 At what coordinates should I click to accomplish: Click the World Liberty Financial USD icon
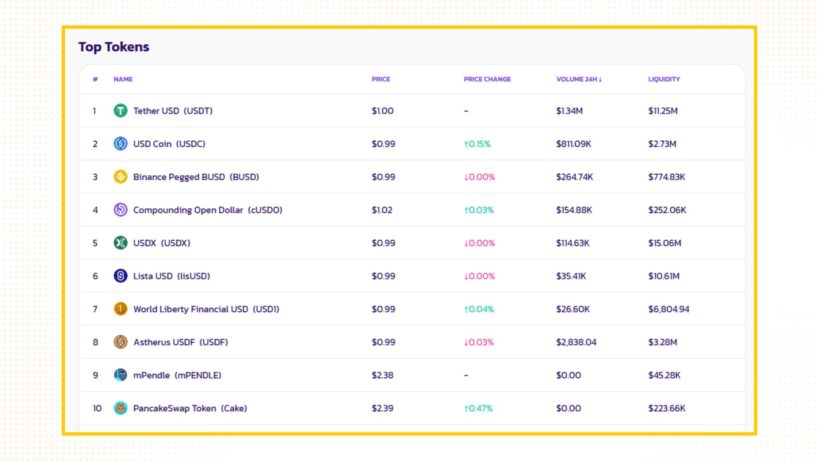[x=120, y=309]
